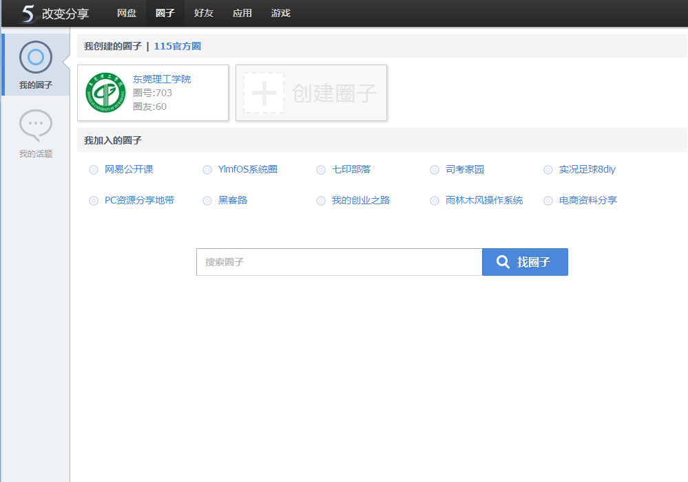Open the 网易公开课 circle link
Viewport: 688px width, 482px height.
[x=129, y=170]
